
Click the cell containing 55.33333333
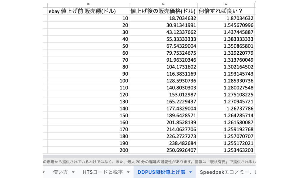(163, 39)
